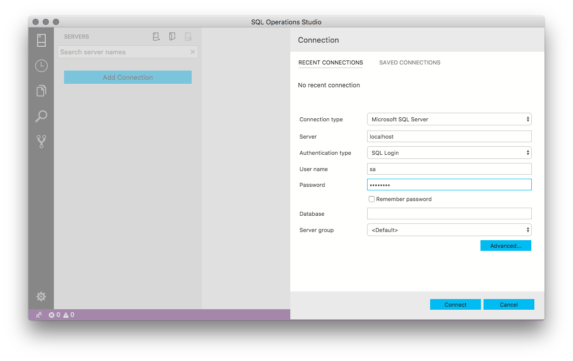The image size is (573, 361).
Task: Clear the server name search with X
Action: coord(193,52)
